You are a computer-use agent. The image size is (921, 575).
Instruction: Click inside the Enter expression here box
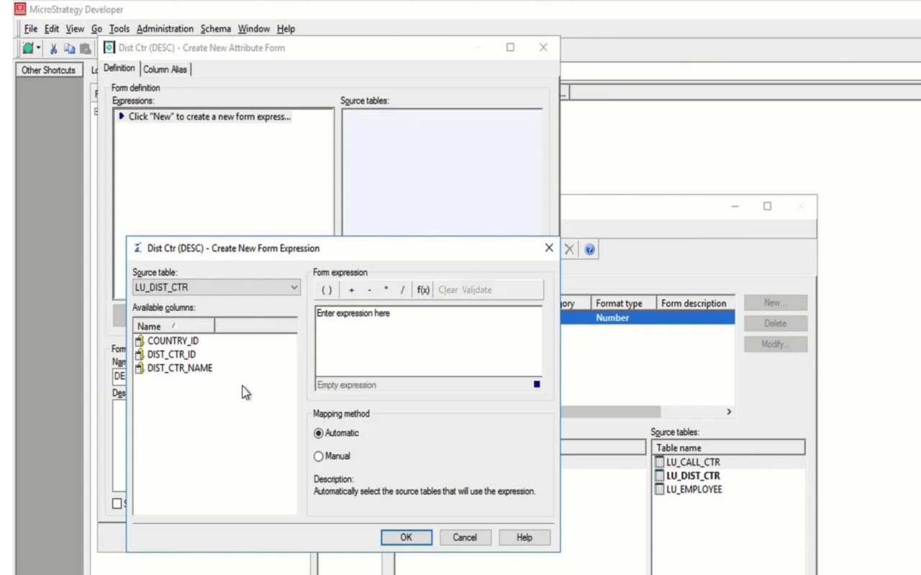coord(429,341)
